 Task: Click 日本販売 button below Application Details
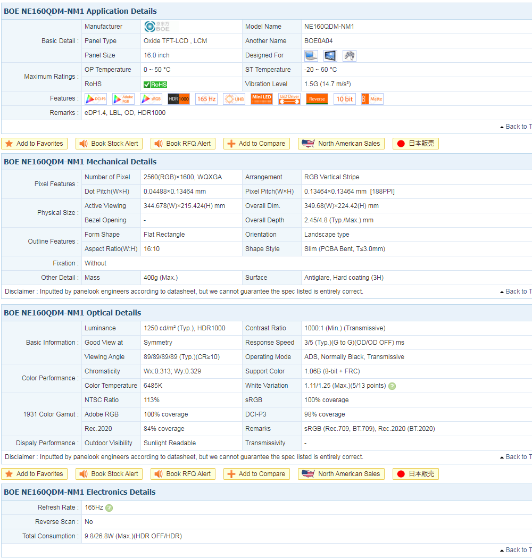(415, 144)
